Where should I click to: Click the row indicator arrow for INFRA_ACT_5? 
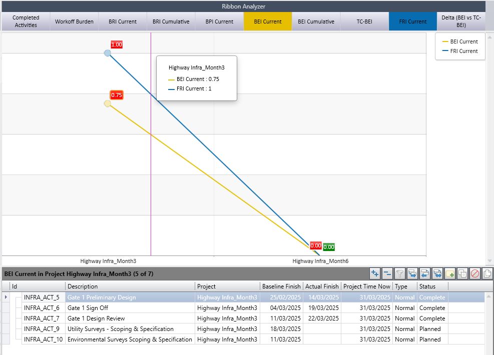6,297
